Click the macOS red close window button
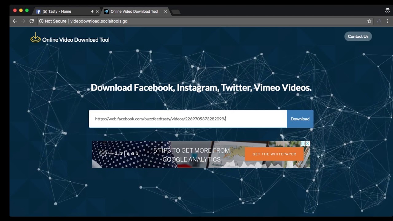This screenshot has height=221, width=393. click(x=15, y=10)
